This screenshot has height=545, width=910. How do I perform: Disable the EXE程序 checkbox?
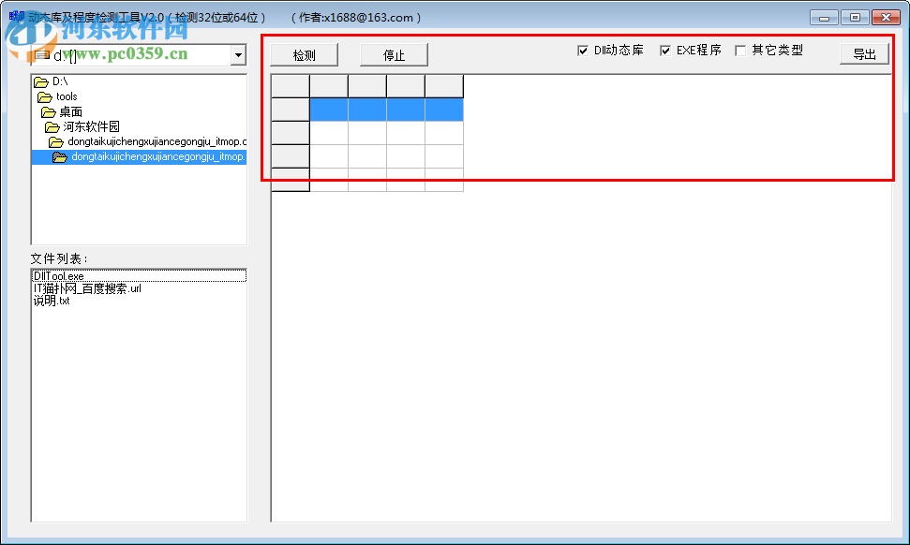665,51
